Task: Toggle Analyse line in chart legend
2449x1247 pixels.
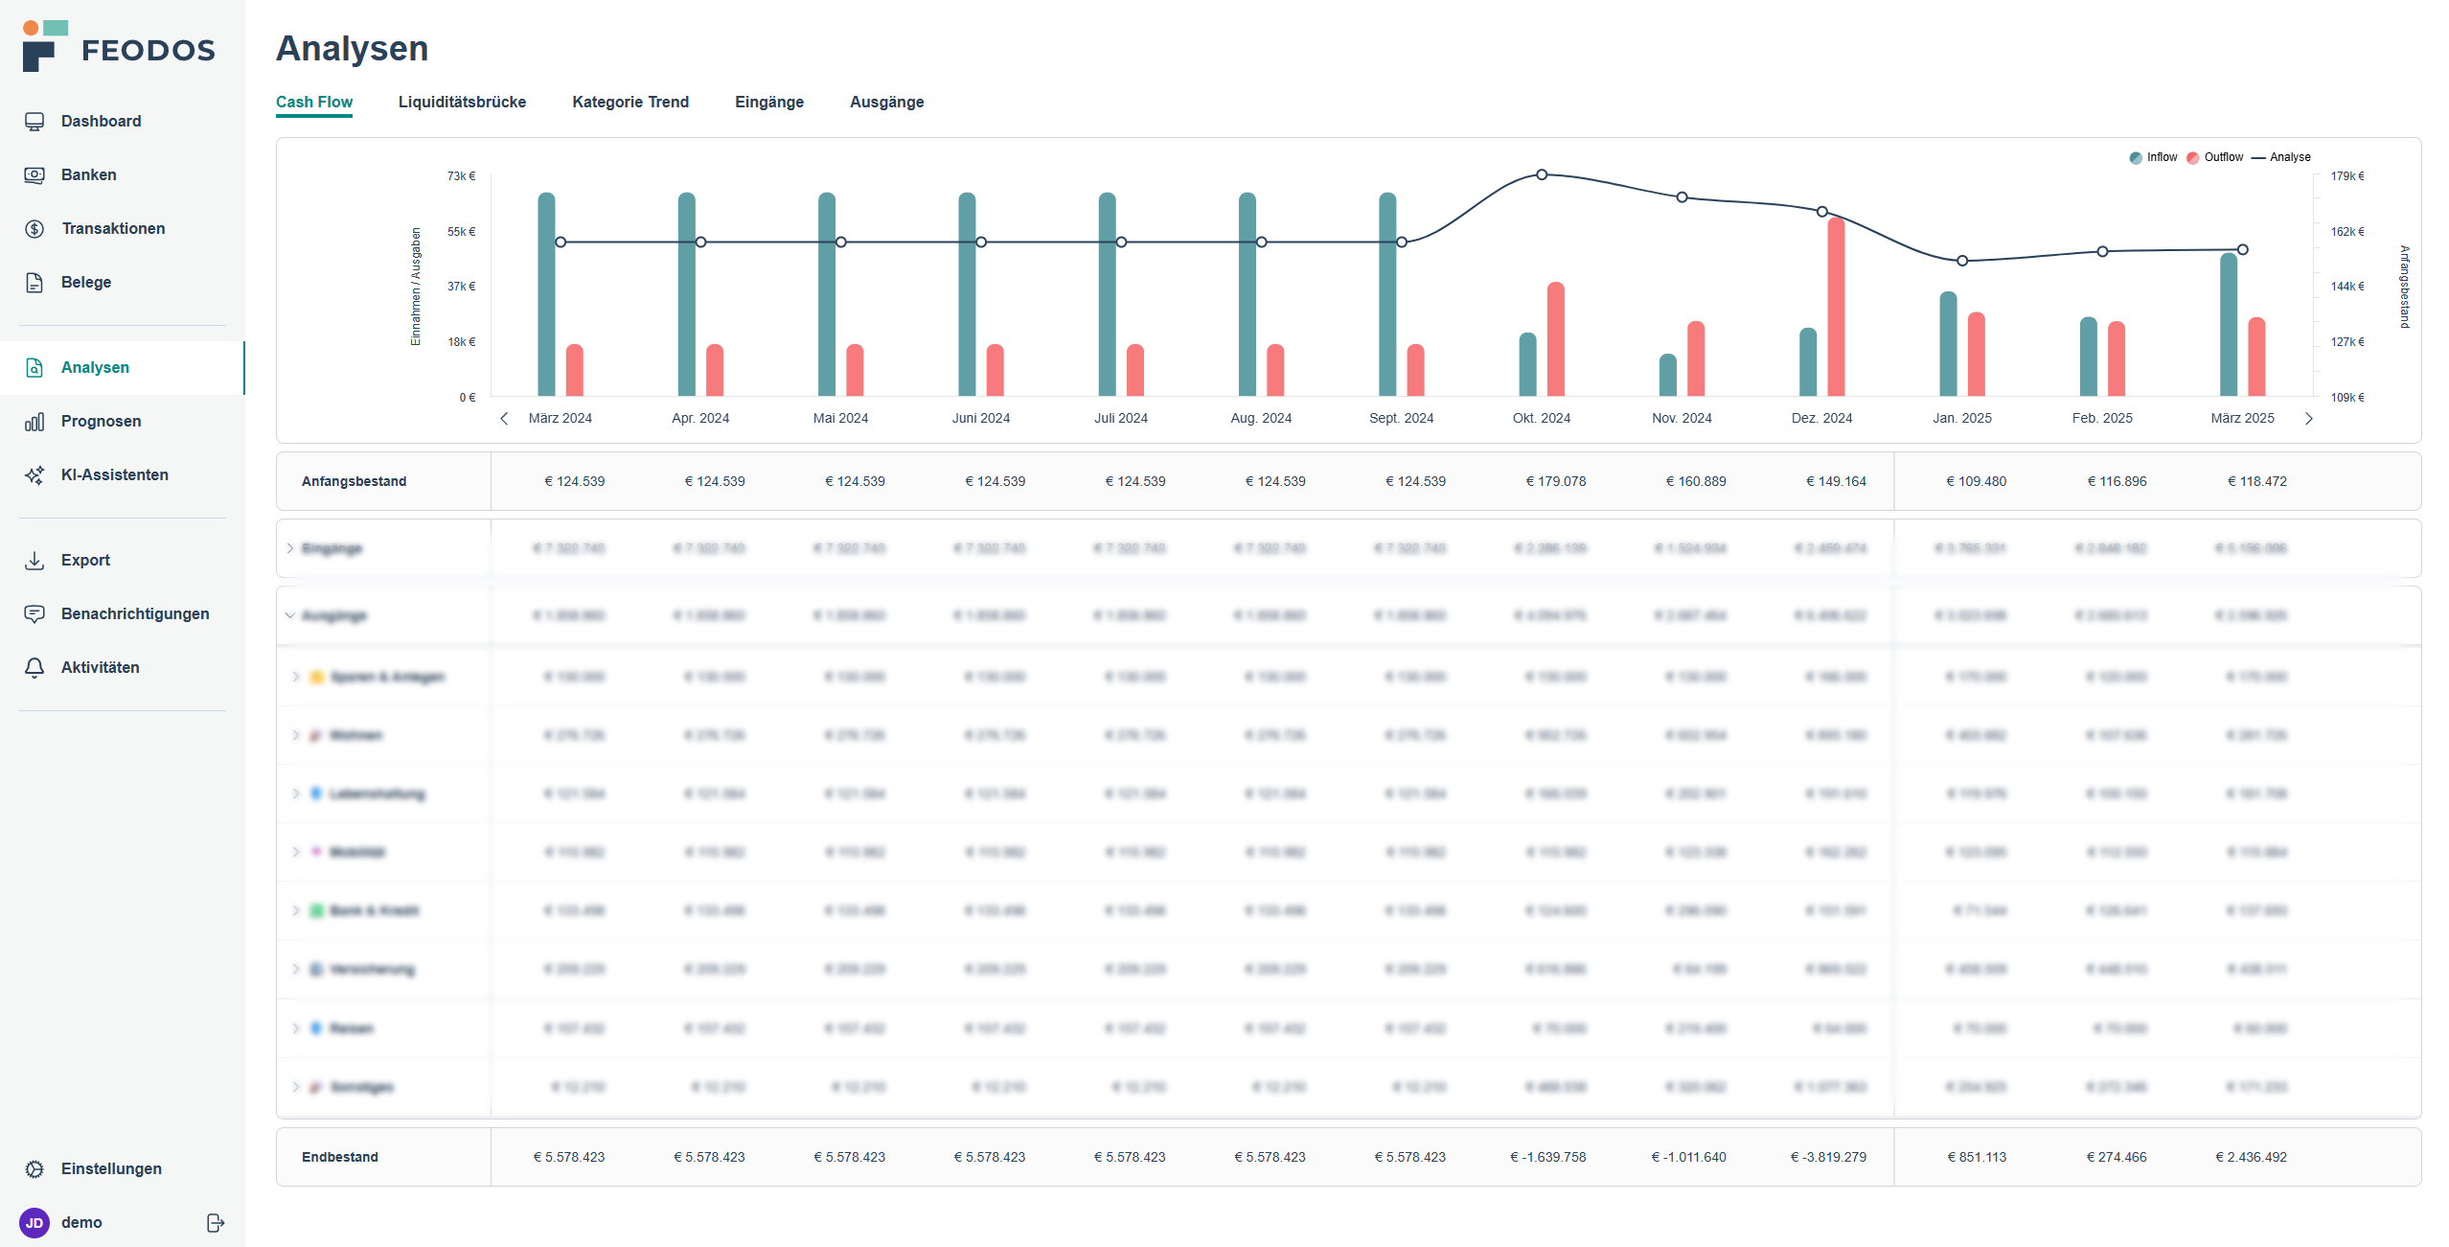Action: 2280,157
